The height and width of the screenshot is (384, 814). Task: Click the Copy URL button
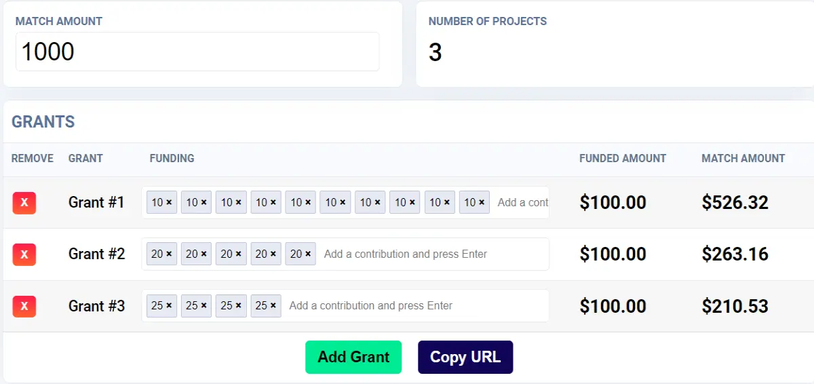pos(465,357)
